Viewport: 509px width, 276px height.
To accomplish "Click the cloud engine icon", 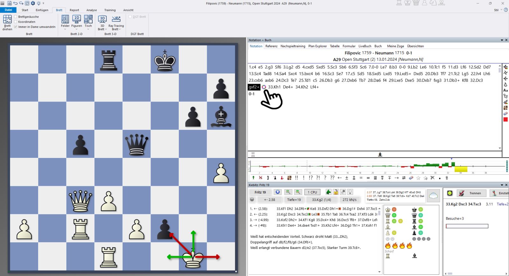I will click(433, 196).
